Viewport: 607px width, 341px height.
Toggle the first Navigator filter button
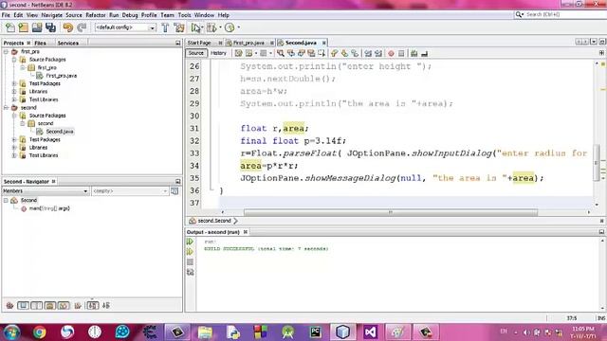23,305
